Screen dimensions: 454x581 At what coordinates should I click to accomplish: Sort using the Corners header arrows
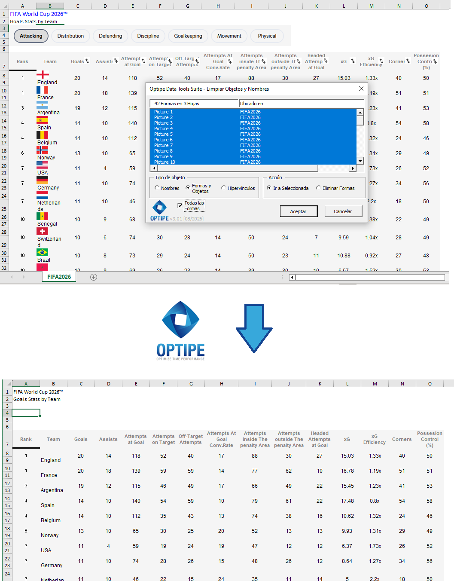pos(408,61)
